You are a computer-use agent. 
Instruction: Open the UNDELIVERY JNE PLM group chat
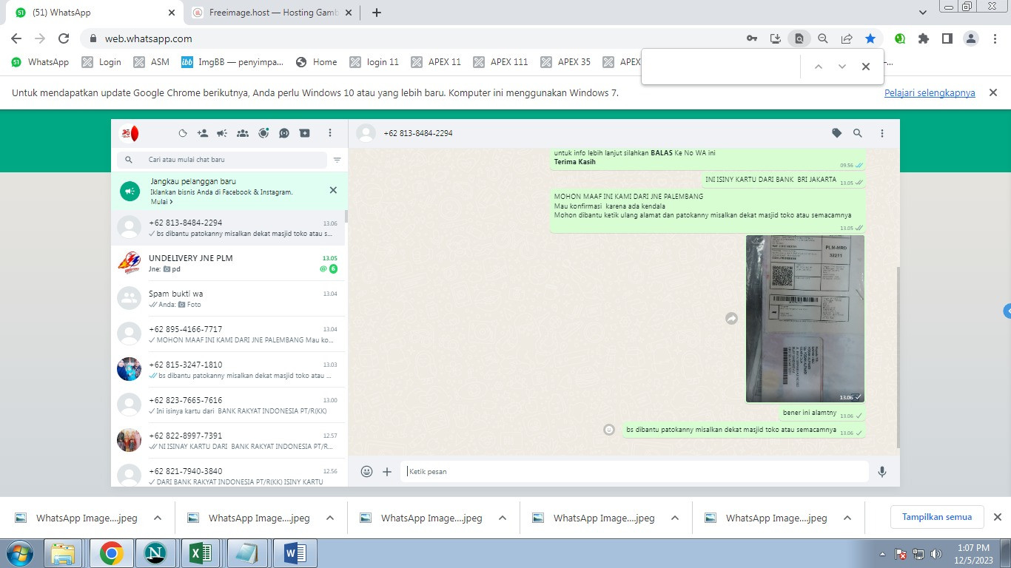[x=228, y=263]
